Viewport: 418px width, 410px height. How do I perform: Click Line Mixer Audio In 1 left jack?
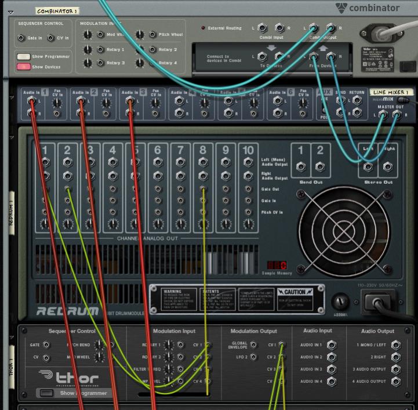(32, 101)
